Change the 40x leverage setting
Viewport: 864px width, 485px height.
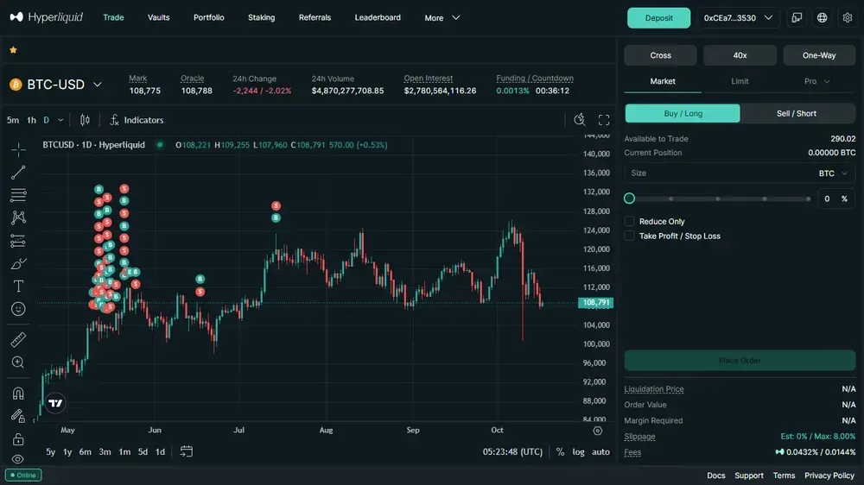740,55
